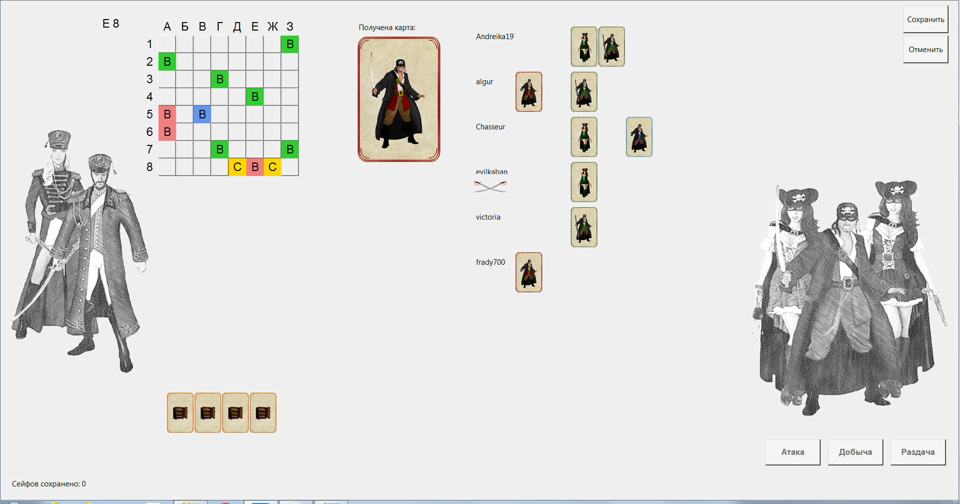Click red B cell in row 8
Screen dimensions: 960x504
click(x=255, y=167)
